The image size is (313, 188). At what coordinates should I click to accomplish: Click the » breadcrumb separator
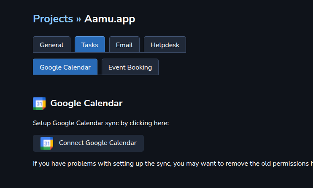(78, 19)
